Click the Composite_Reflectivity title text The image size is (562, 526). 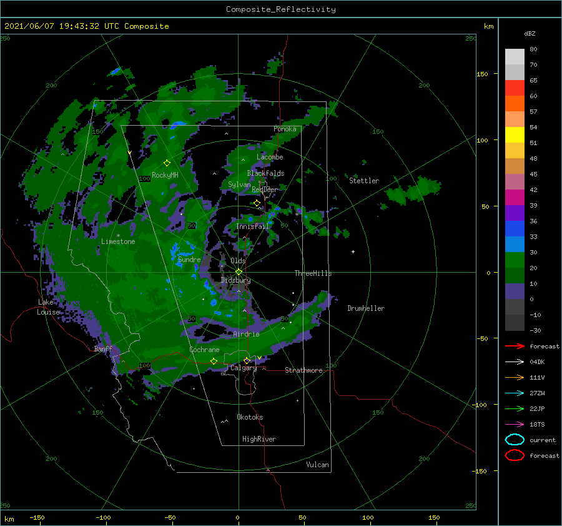[281, 9]
